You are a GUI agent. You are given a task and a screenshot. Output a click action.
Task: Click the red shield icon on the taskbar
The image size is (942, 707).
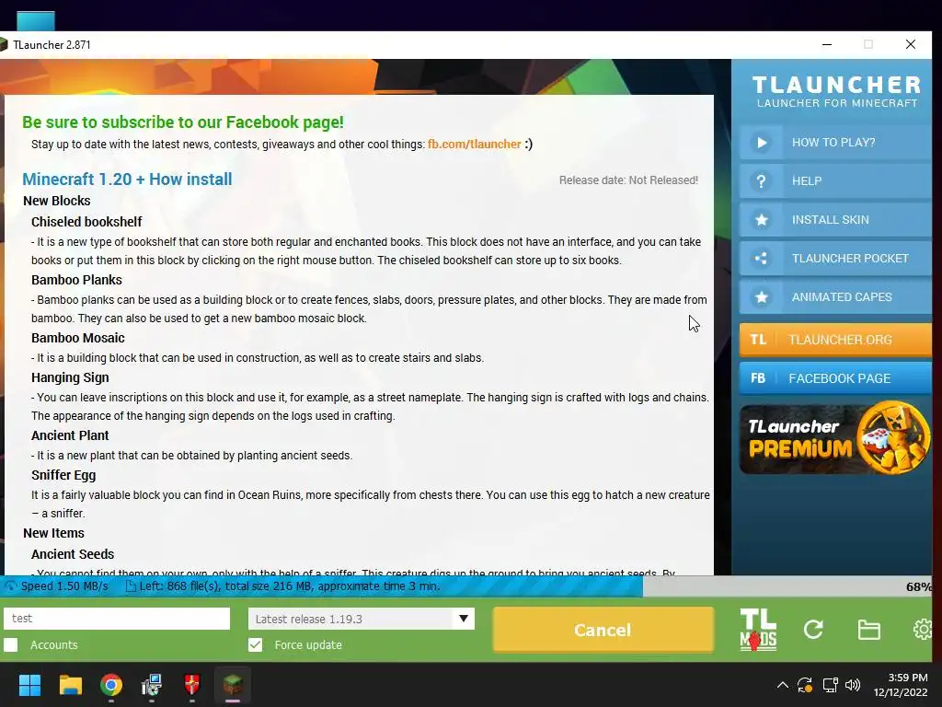pyautogui.click(x=191, y=685)
